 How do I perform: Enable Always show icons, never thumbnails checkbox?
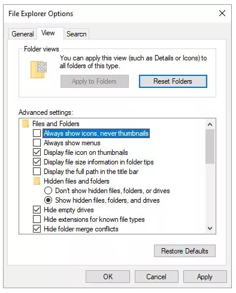click(x=37, y=133)
